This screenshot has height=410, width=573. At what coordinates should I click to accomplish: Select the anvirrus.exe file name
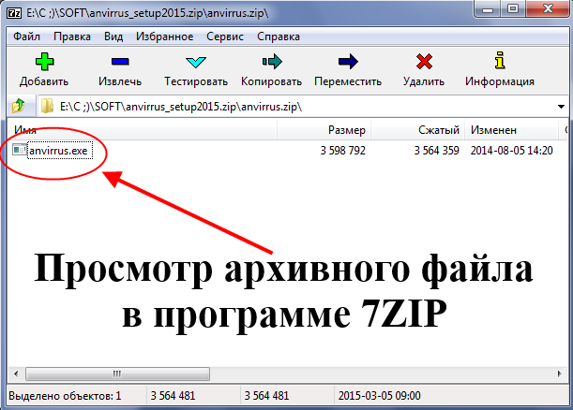(x=58, y=151)
